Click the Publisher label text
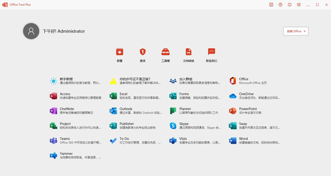 click(127, 124)
